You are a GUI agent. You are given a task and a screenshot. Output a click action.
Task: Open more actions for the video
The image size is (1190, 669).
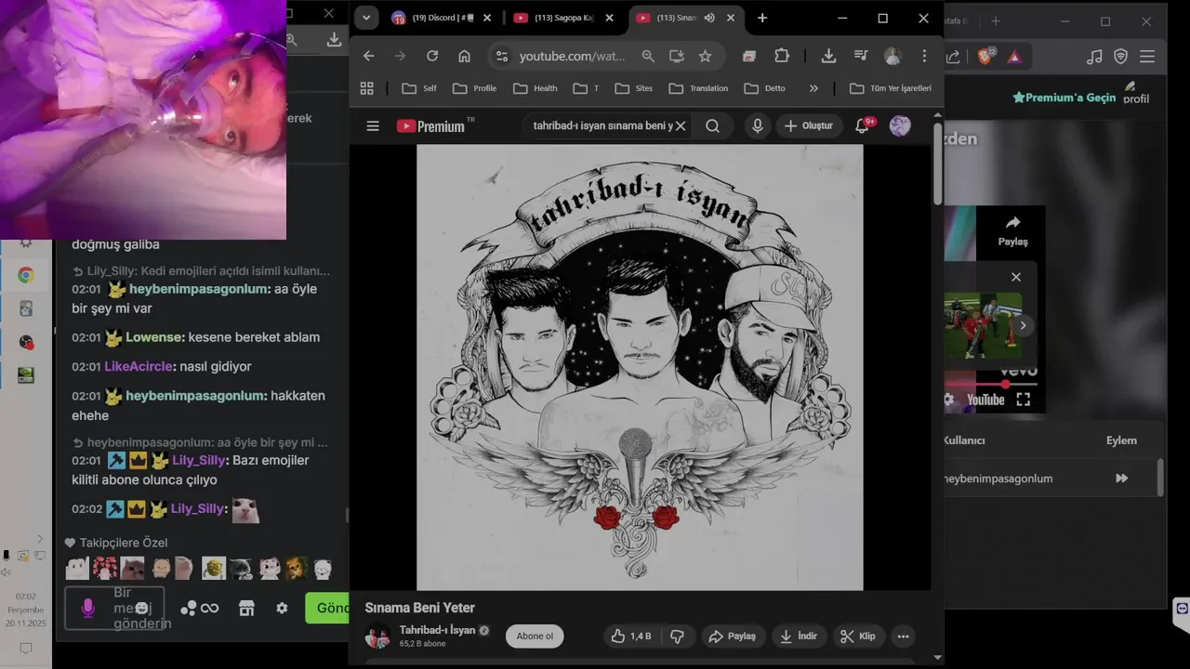(x=903, y=636)
